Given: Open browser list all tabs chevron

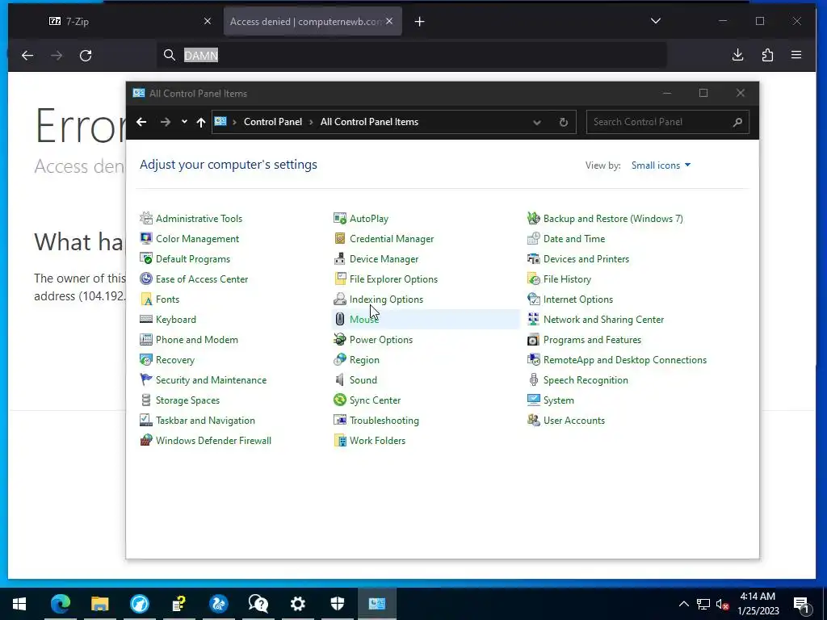Looking at the screenshot, I should (x=656, y=21).
